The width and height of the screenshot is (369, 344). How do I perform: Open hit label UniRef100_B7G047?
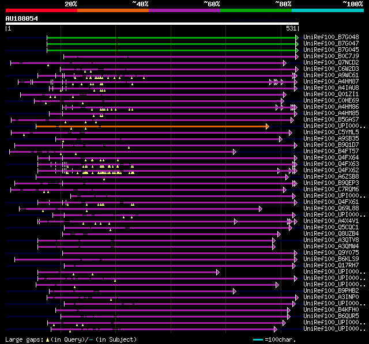(331, 43)
